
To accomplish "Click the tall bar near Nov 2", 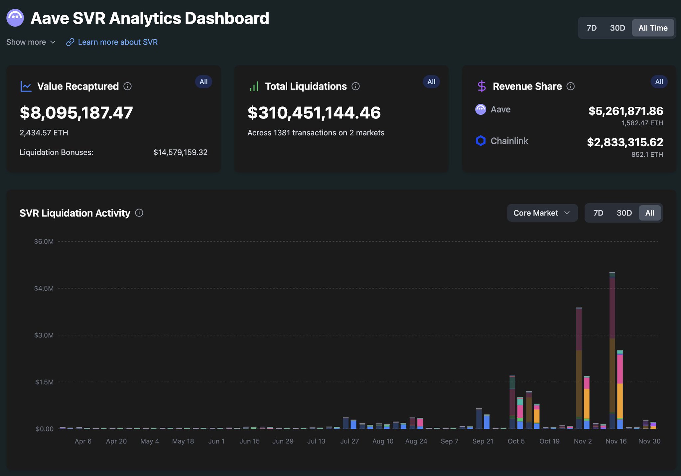I will (579, 366).
